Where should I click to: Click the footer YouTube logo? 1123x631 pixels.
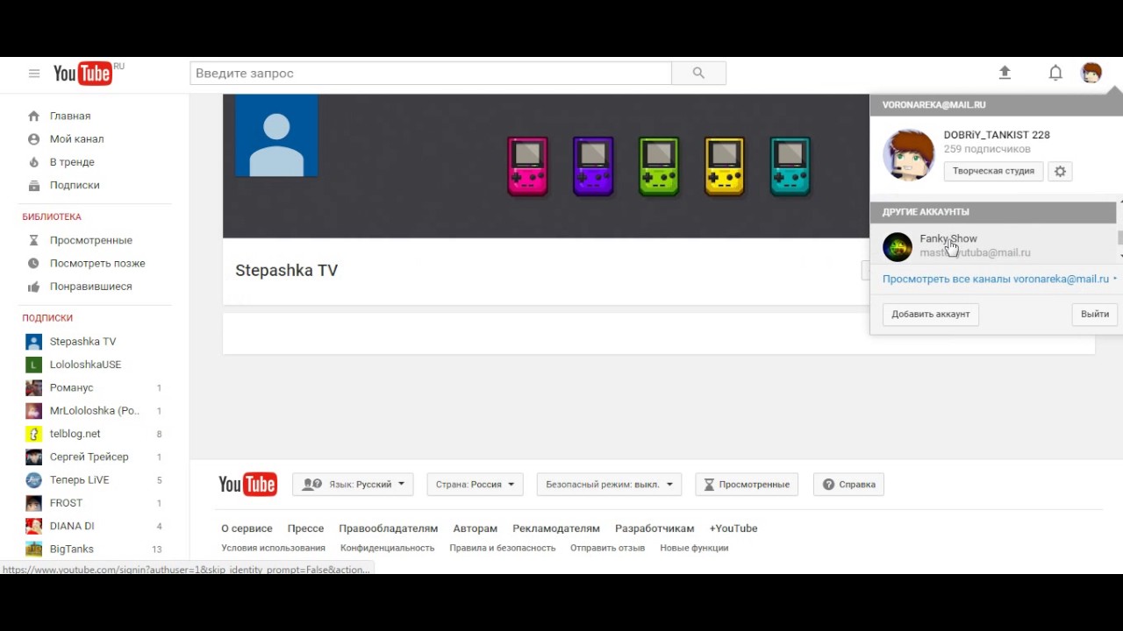[247, 484]
